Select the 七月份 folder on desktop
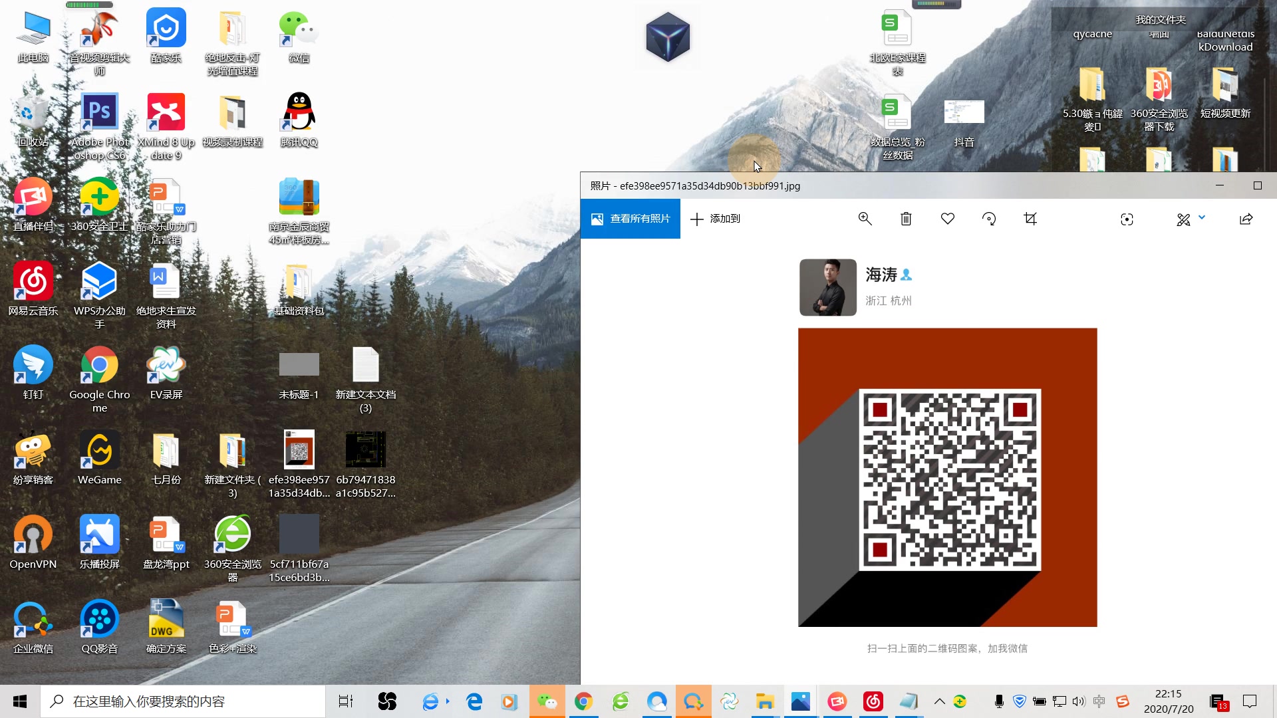Screen dimensions: 1277x718 click(x=166, y=457)
